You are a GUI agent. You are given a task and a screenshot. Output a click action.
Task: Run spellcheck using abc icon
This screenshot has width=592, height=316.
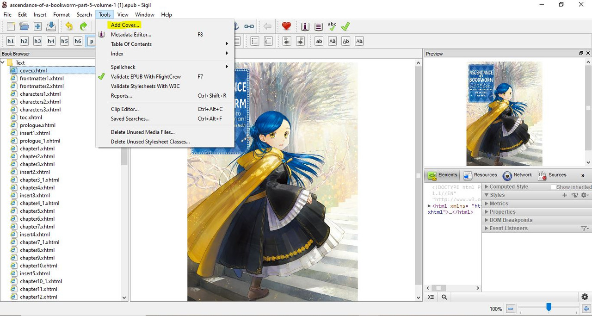pos(332,26)
